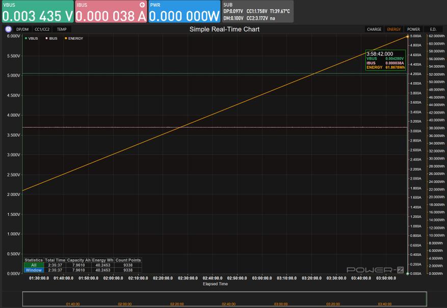Click the 5.000V voltage axis label
Screen dimensions: 447x308
click(13, 75)
